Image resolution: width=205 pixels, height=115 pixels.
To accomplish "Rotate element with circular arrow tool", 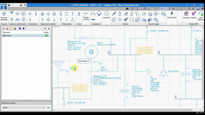I will 132,19.
